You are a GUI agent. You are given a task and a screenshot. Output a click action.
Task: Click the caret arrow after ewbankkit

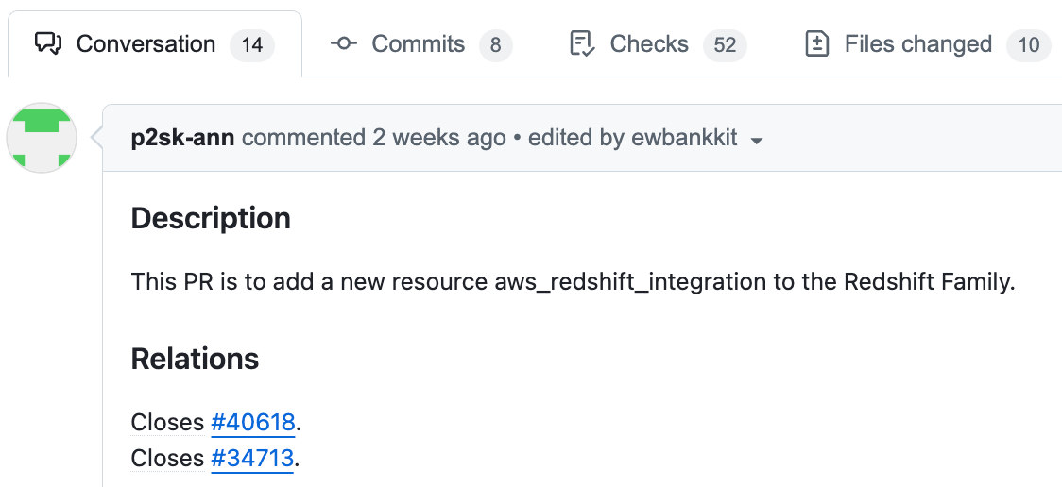pyautogui.click(x=756, y=141)
